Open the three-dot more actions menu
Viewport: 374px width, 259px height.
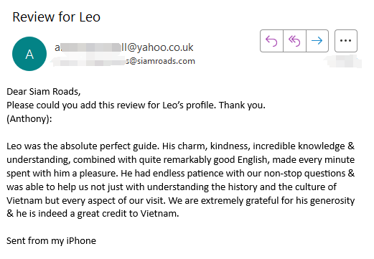point(346,41)
